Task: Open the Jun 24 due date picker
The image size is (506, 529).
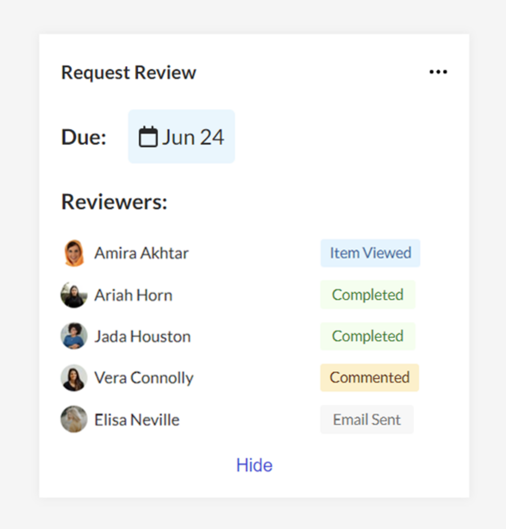Action: coord(182,137)
